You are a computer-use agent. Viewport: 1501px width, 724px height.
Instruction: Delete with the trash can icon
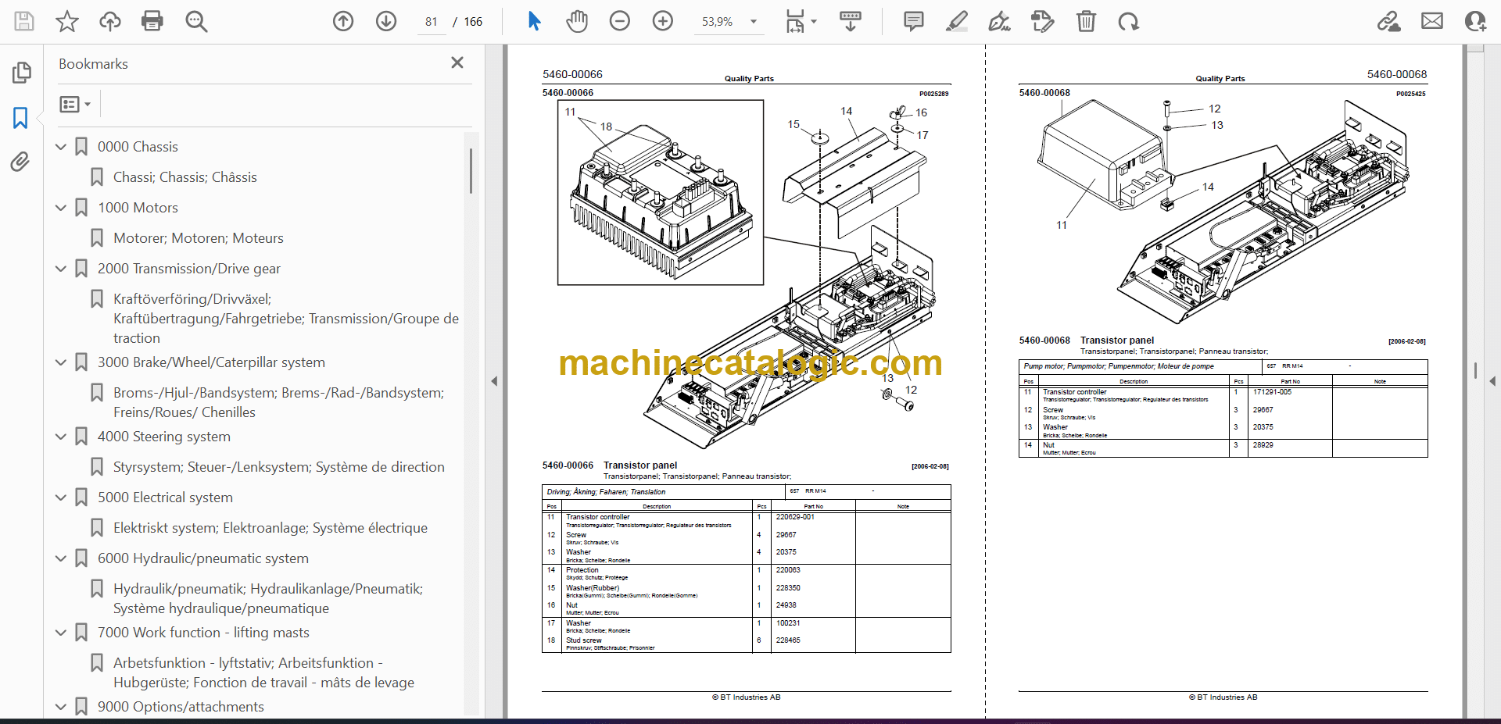(x=1086, y=21)
